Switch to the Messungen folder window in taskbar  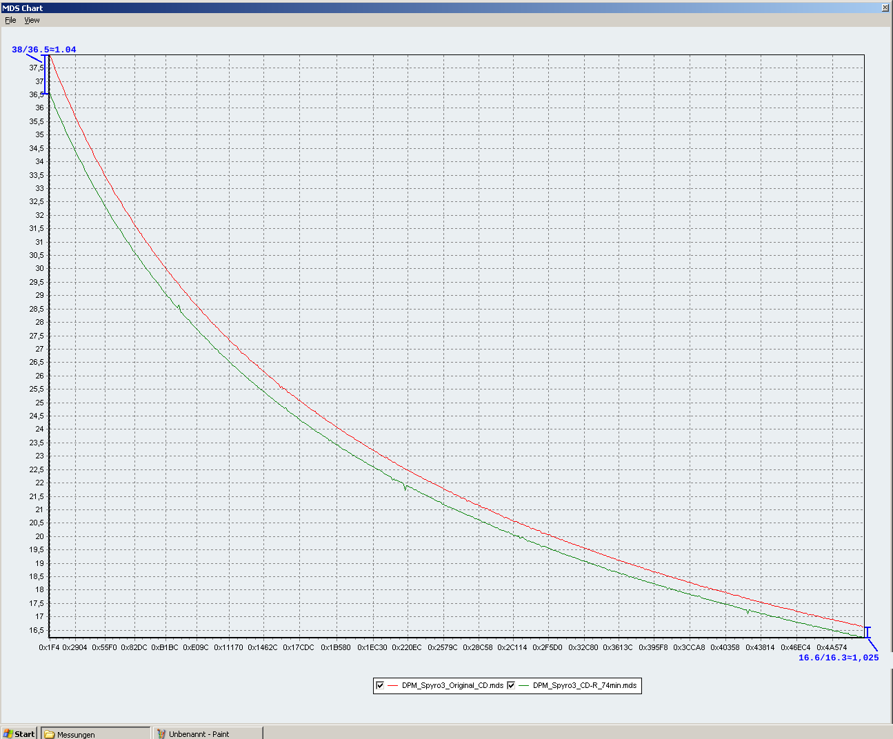pyautogui.click(x=96, y=733)
